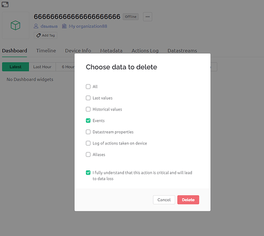The image size is (264, 236).
Task: Tick the Datastream properties checkbox
Action: pos(88,132)
